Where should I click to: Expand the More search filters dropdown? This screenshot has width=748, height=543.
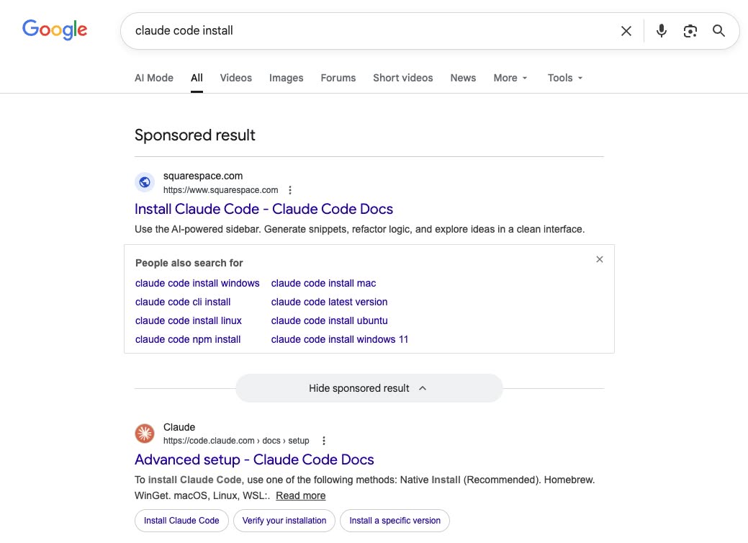(x=510, y=78)
